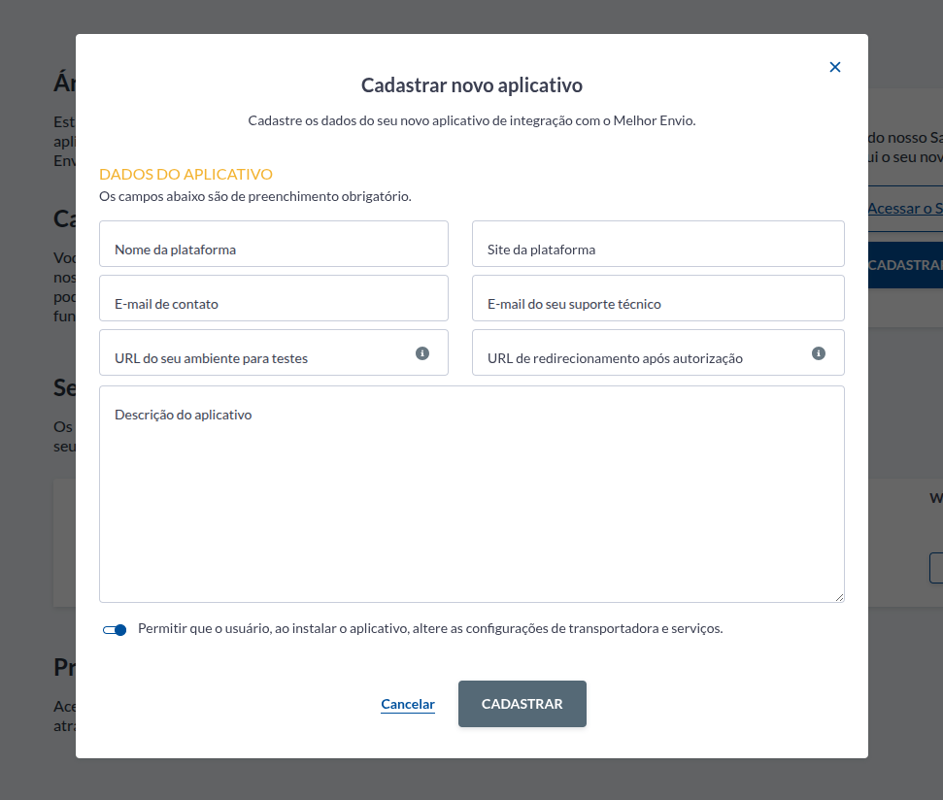Click the Cancelar link

point(408,704)
